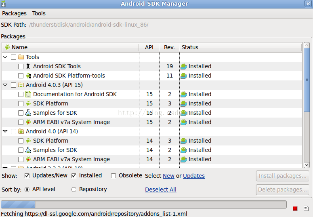Select the Repository sort radio button
The width and height of the screenshot is (313, 217).
74,190
